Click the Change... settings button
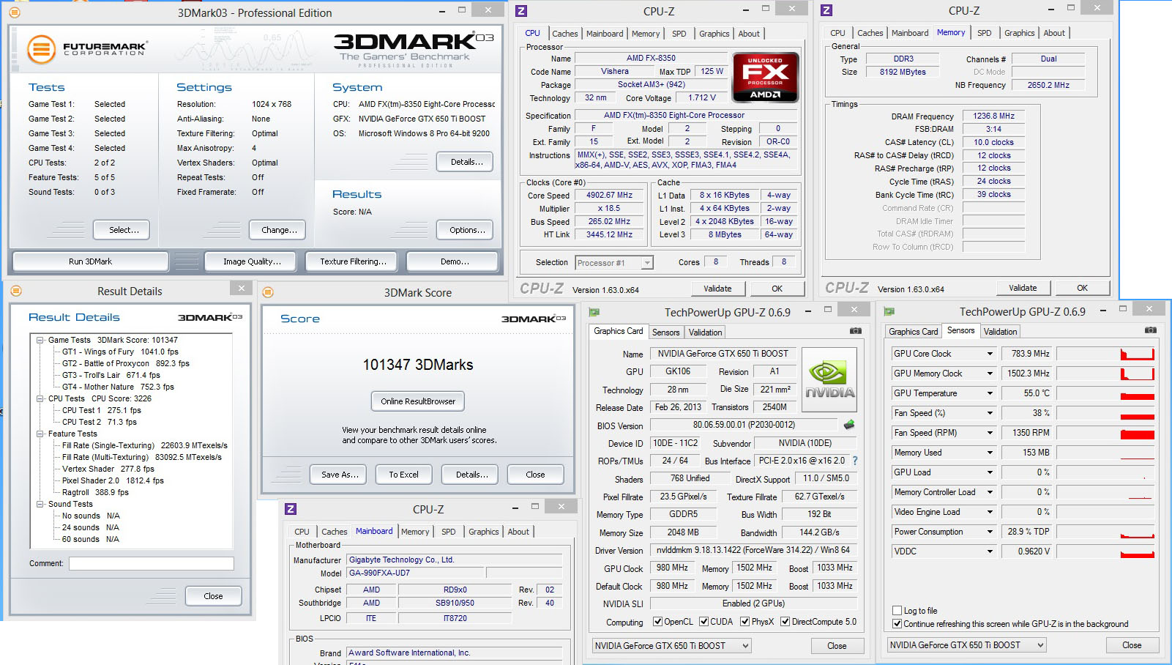This screenshot has width=1172, height=665. click(x=277, y=230)
